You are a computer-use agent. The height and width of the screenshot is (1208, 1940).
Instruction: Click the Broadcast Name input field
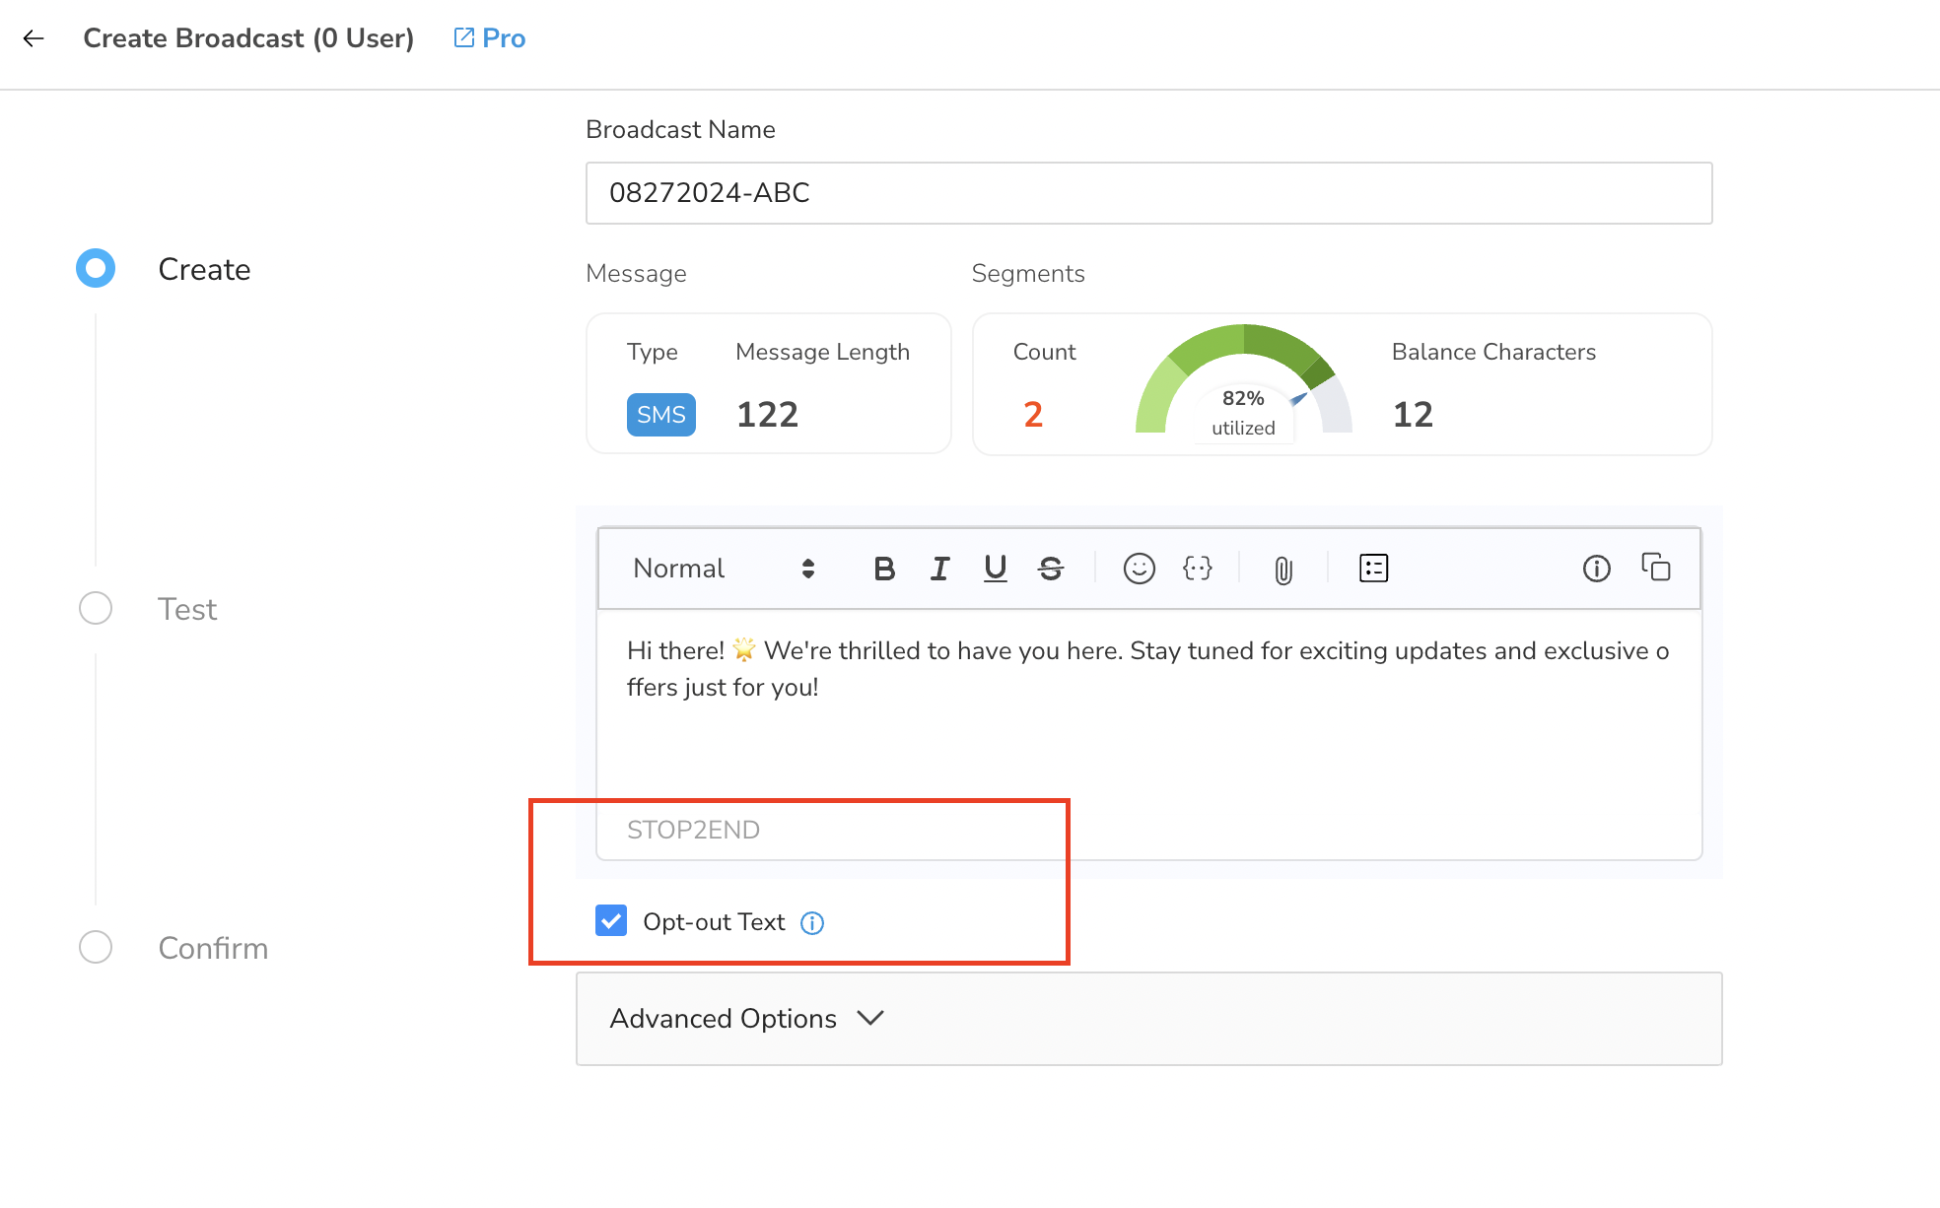click(1149, 193)
